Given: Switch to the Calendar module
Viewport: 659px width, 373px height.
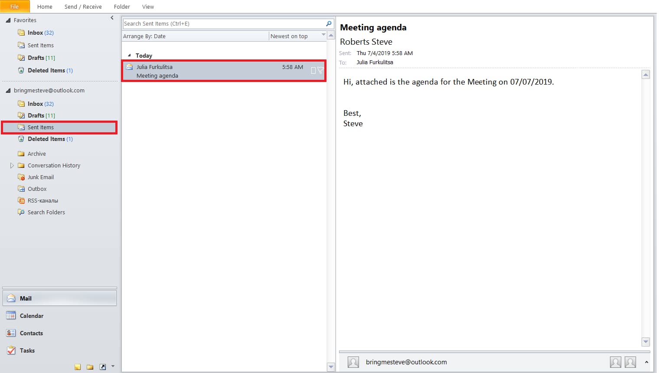Looking at the screenshot, I should tap(59, 316).
